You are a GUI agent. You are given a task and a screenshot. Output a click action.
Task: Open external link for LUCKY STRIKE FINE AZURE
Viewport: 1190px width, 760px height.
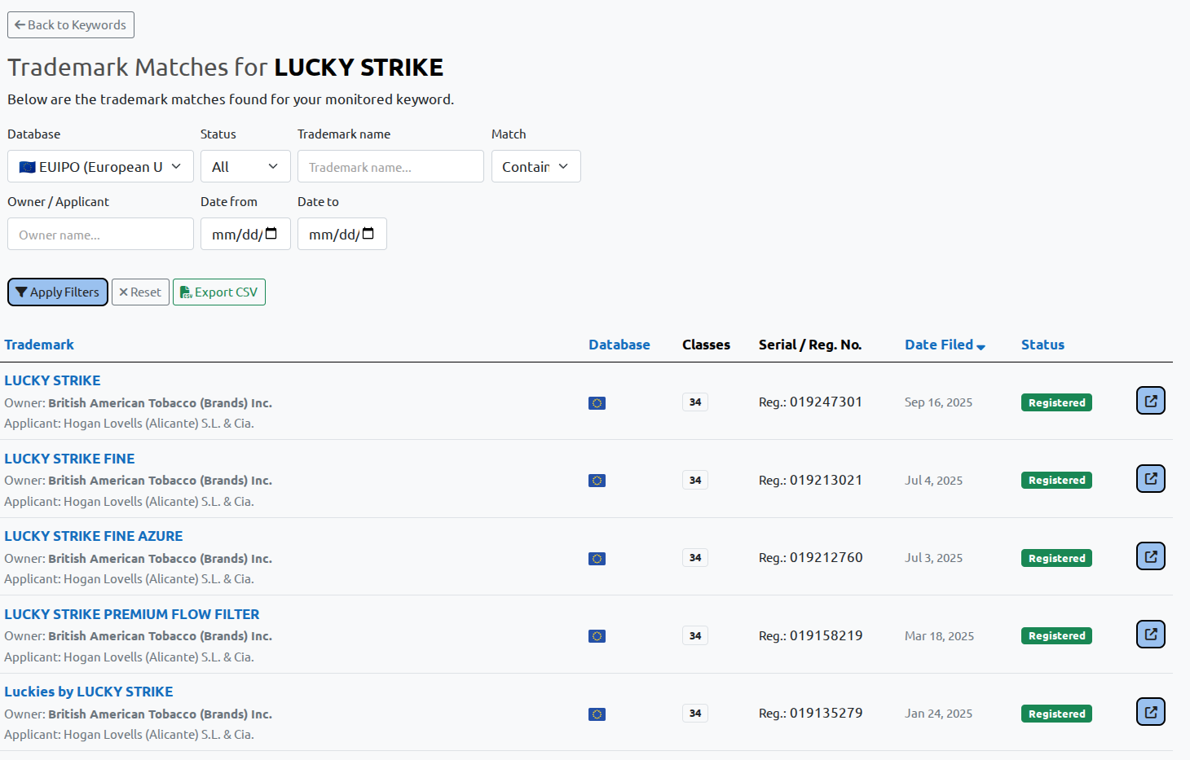(x=1150, y=556)
